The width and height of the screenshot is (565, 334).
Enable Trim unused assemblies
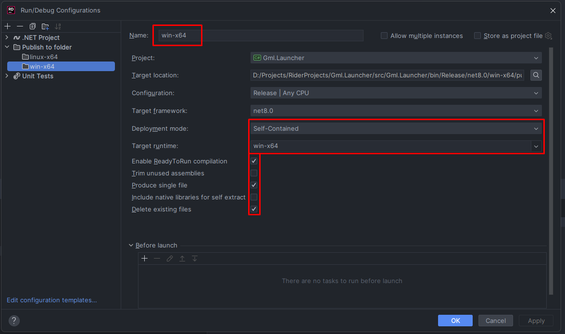point(254,173)
